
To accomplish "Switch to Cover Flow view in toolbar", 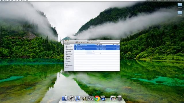I will 81,42.
